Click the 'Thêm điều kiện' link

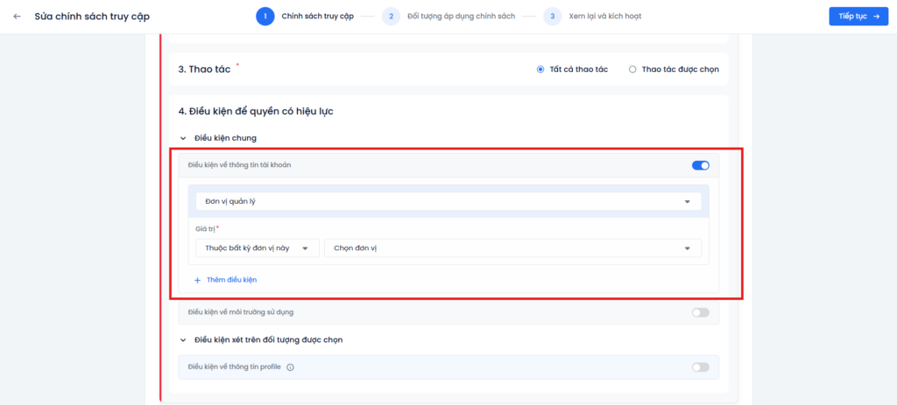coord(231,280)
